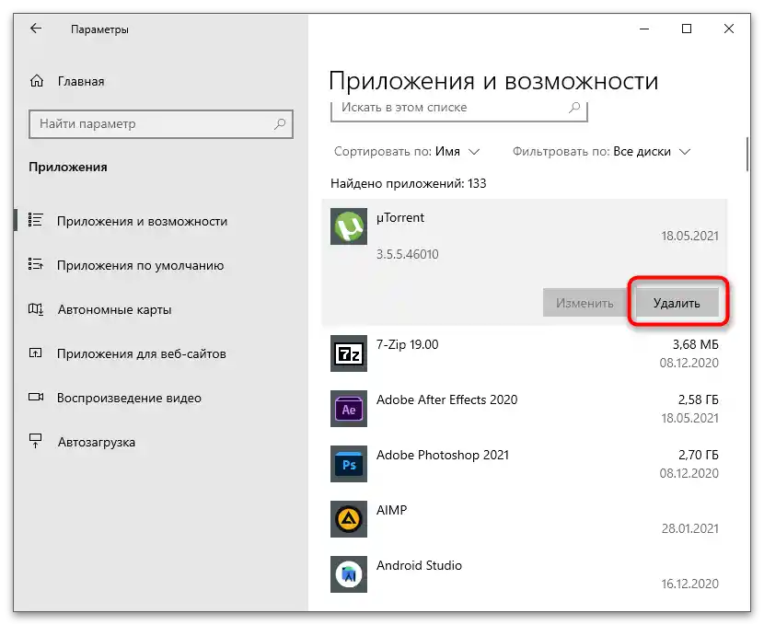The image size is (764, 625).
Task: Go back using the arrow in Параметры
Action: [36, 29]
